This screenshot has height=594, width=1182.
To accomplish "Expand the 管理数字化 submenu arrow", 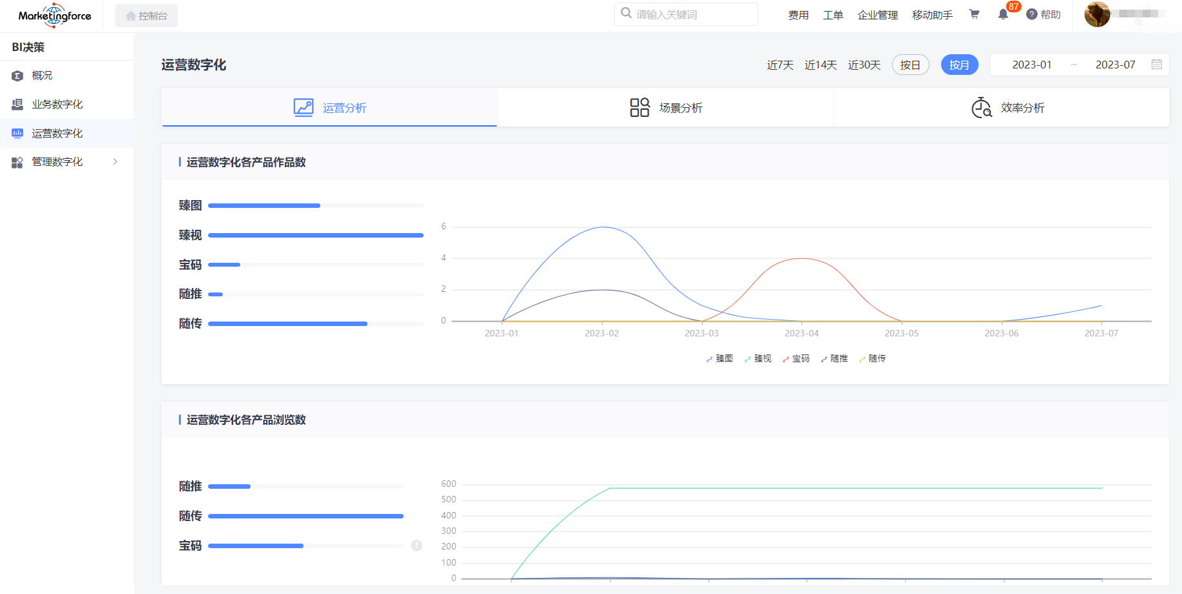I will (x=116, y=161).
